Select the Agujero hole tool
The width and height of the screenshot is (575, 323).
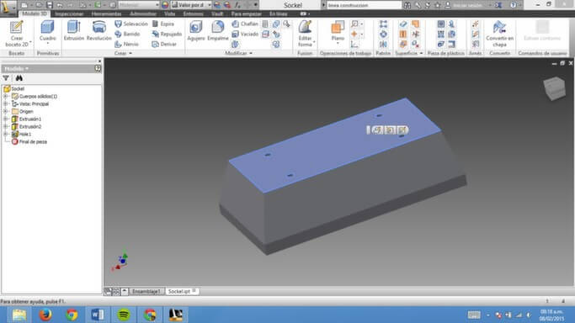196,30
